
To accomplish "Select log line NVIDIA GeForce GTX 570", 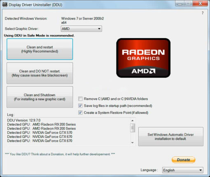I will [x=40, y=133].
